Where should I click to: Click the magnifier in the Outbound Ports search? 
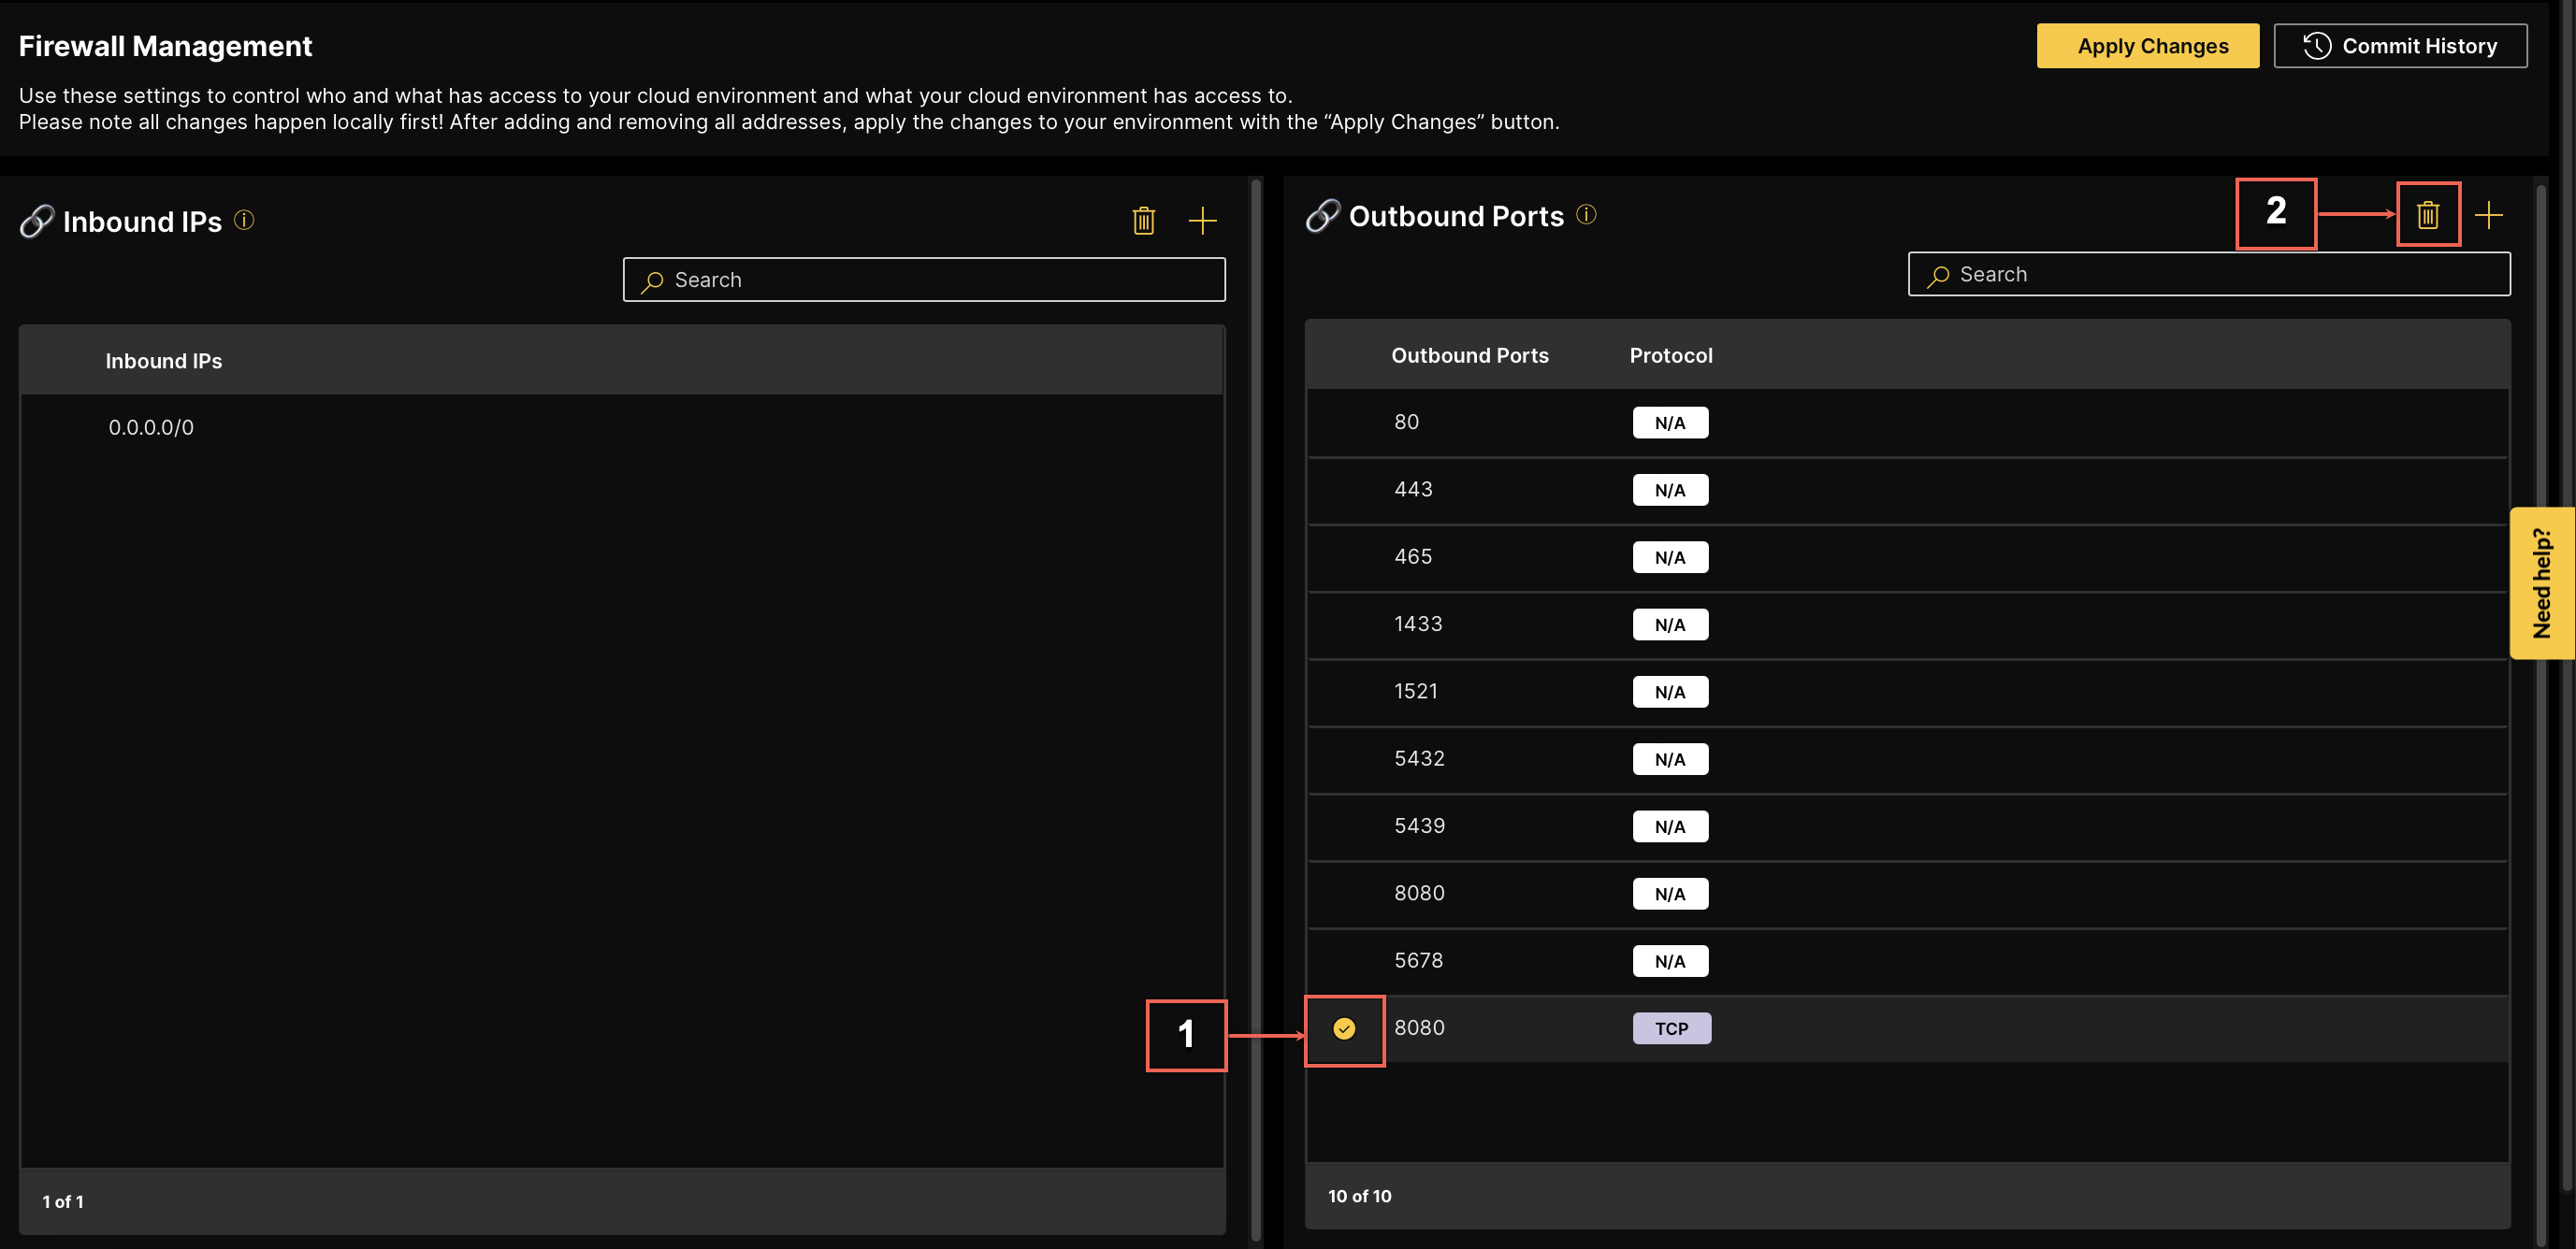coord(1938,274)
